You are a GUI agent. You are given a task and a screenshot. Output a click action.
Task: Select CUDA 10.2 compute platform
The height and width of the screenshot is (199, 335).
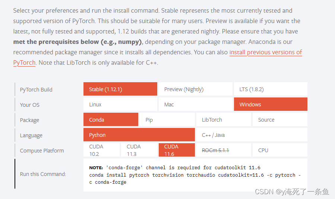(x=101, y=150)
